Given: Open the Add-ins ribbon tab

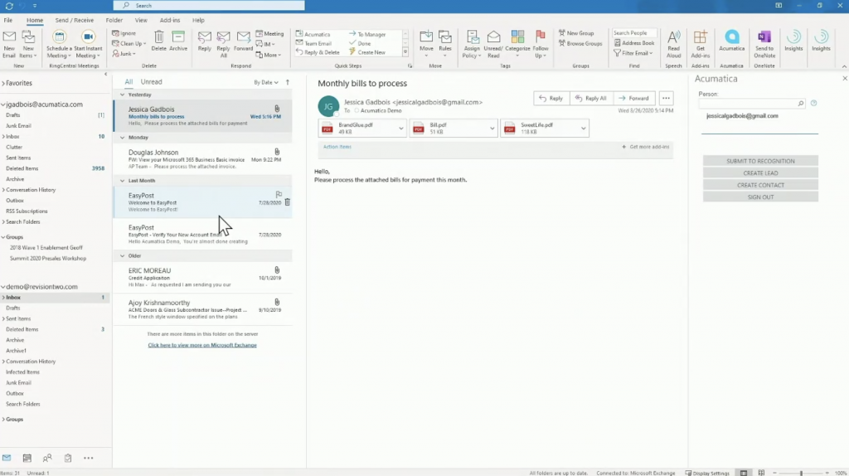Looking at the screenshot, I should coord(169,20).
